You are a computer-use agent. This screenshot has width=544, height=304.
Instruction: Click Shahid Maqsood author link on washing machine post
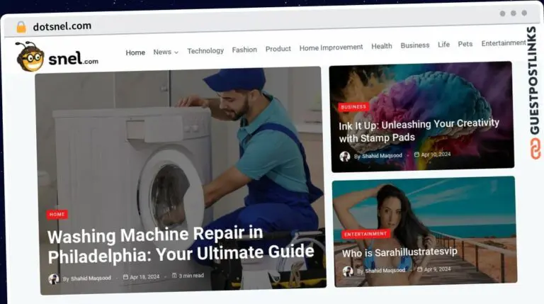click(x=91, y=278)
